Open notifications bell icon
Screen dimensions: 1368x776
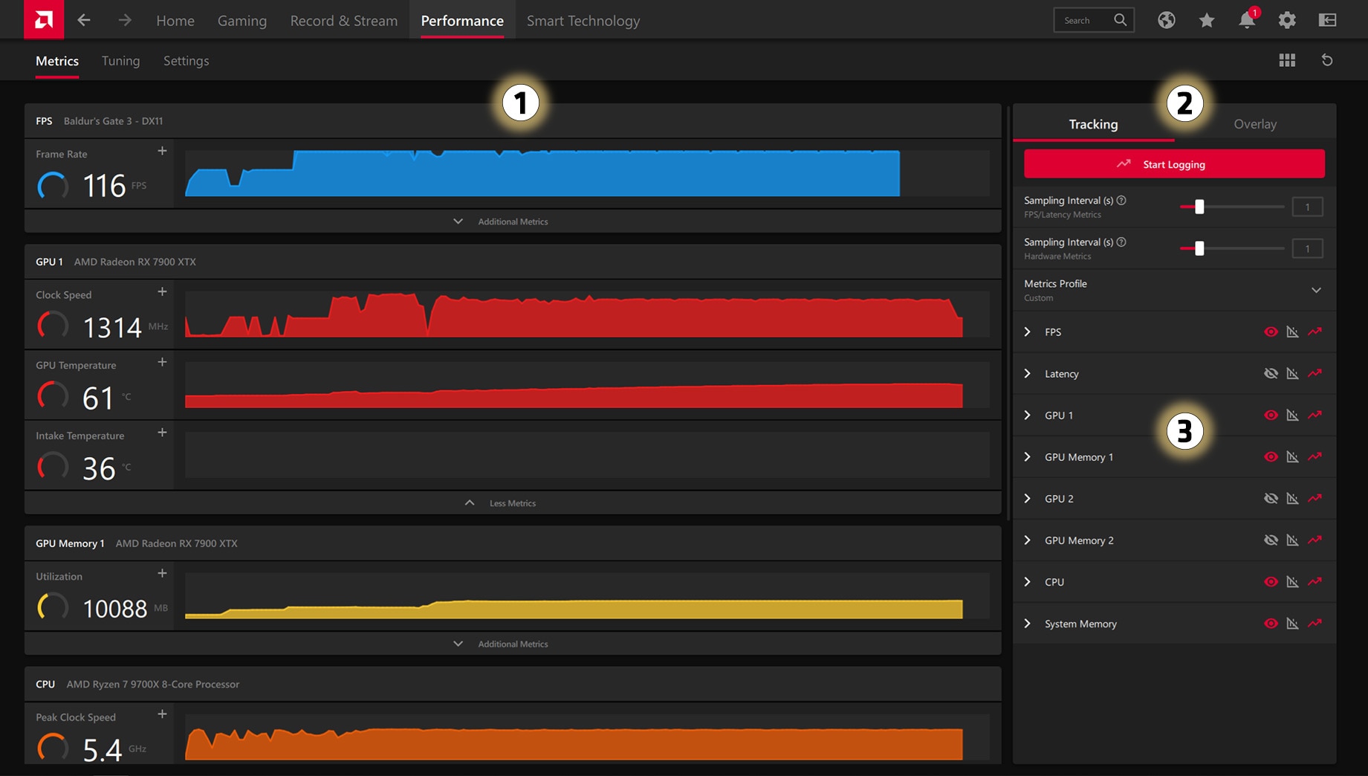1247,20
